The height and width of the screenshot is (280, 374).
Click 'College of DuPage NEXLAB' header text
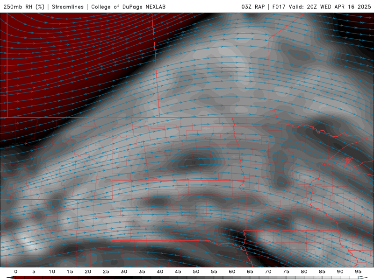click(128, 7)
